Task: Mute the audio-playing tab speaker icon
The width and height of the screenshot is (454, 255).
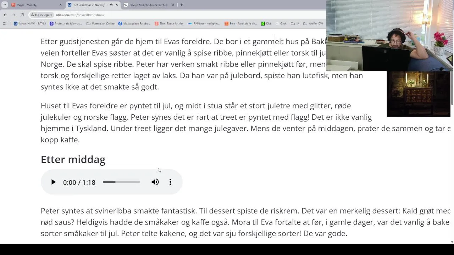Action: (111, 5)
